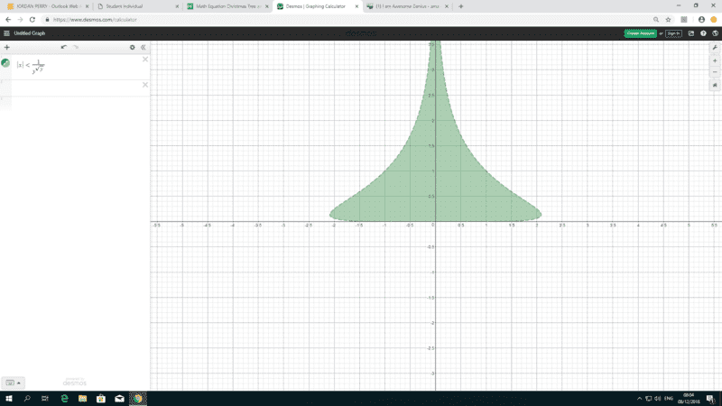The height and width of the screenshot is (406, 722).
Task: Open the language globe menu
Action: (715, 33)
